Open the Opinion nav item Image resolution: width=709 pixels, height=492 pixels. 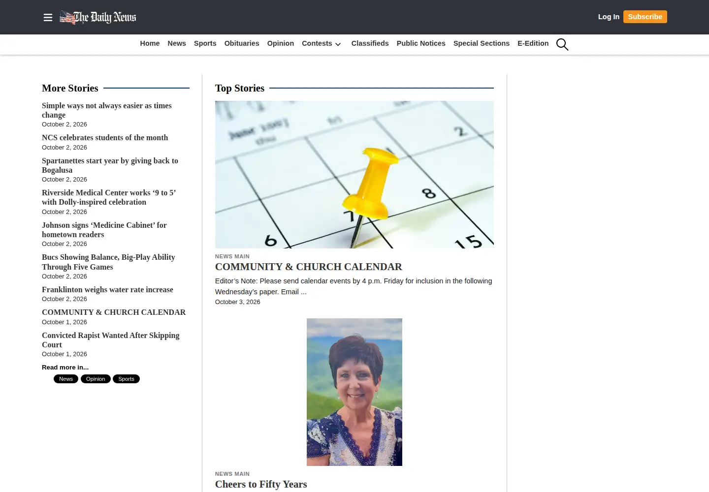(x=281, y=43)
